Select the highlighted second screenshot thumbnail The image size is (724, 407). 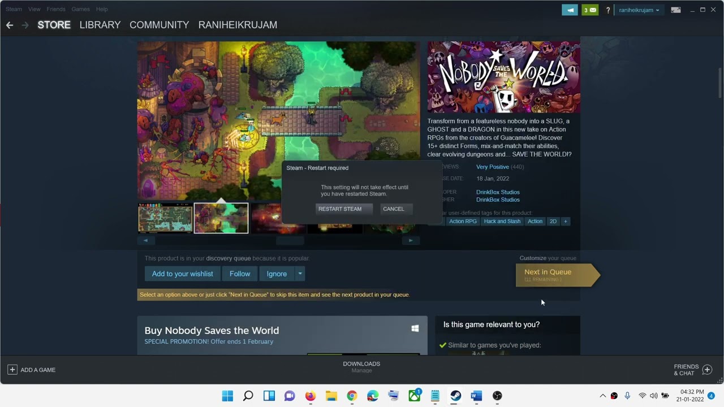pos(221,218)
